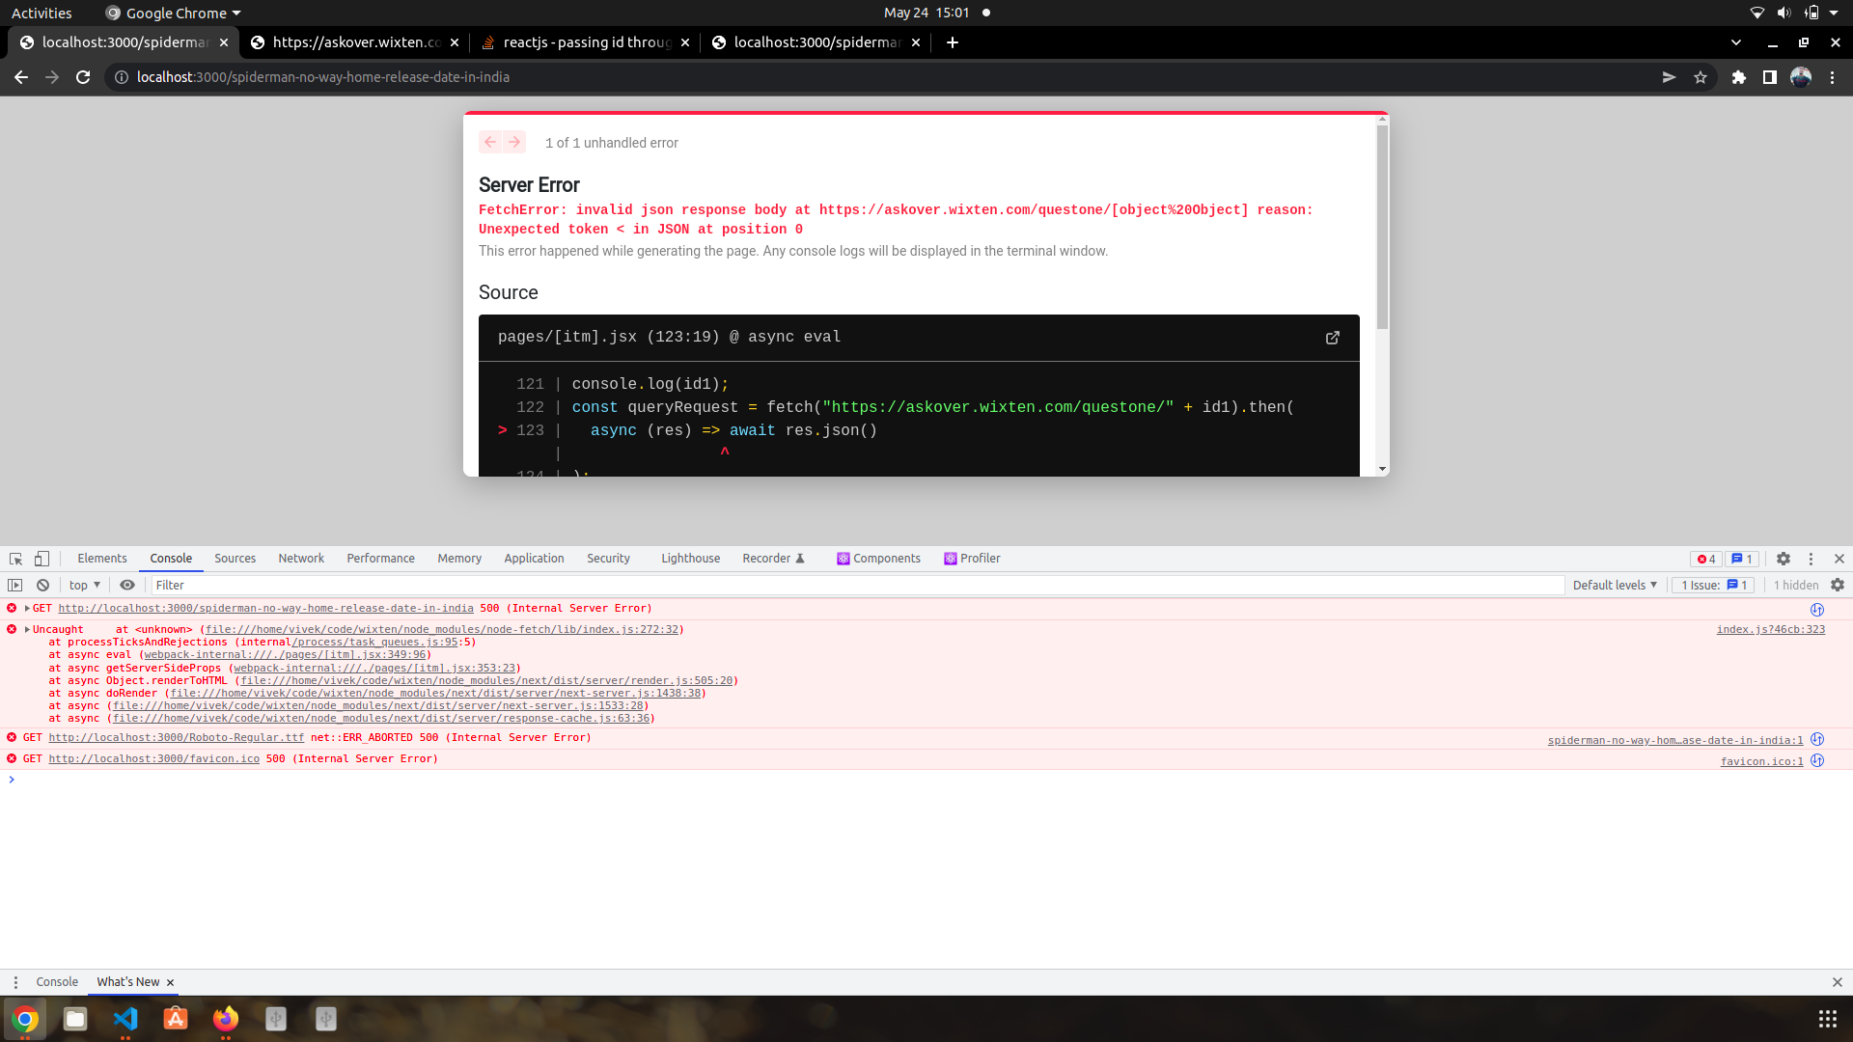Screen dimensions: 1853x1042
Task: Reload the current page
Action: 83,77
